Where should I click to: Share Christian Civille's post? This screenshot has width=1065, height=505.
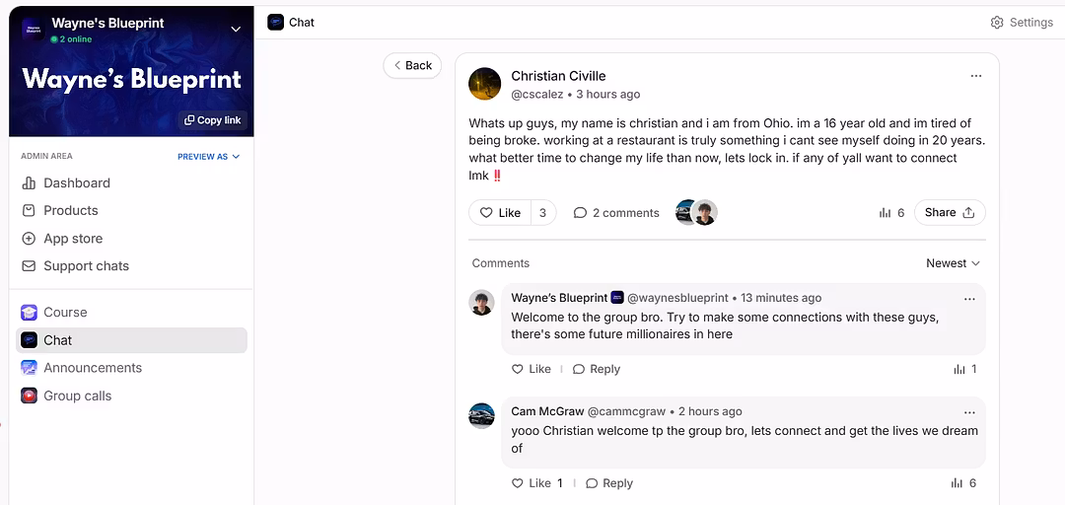pos(949,213)
